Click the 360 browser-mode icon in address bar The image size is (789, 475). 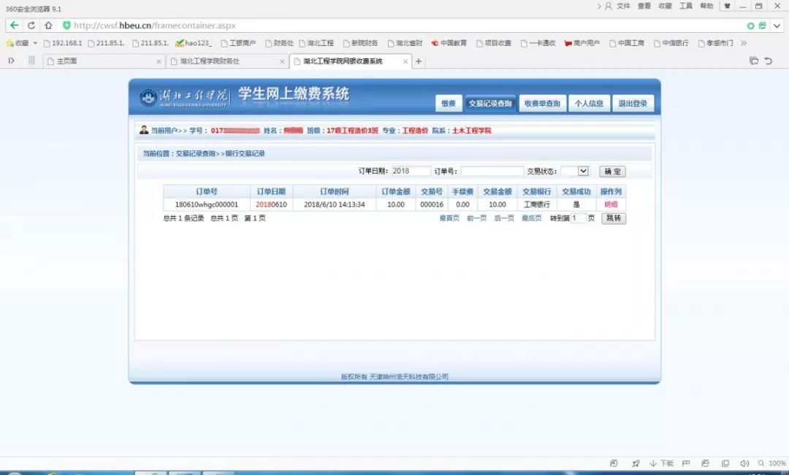[x=762, y=26]
